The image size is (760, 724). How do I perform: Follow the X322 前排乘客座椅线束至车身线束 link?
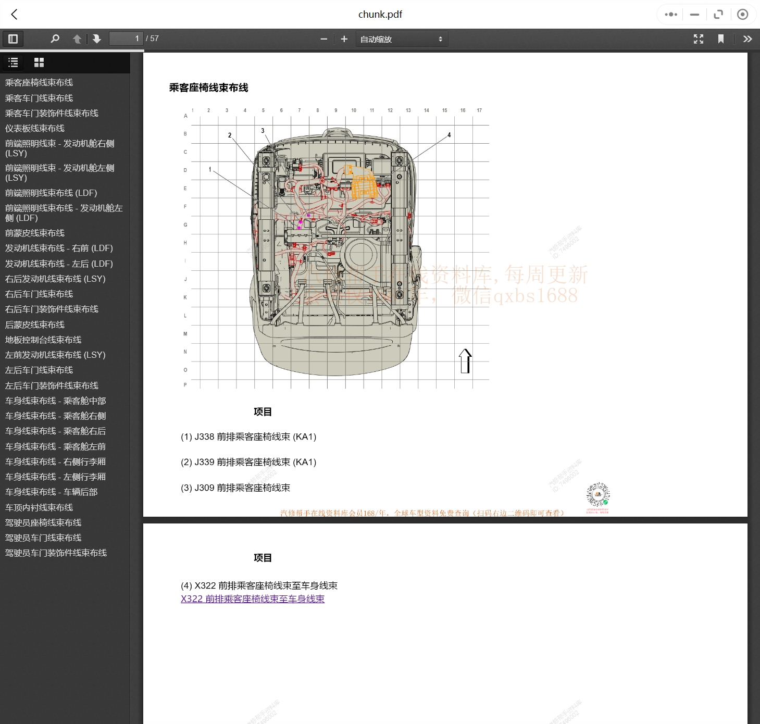click(x=253, y=598)
